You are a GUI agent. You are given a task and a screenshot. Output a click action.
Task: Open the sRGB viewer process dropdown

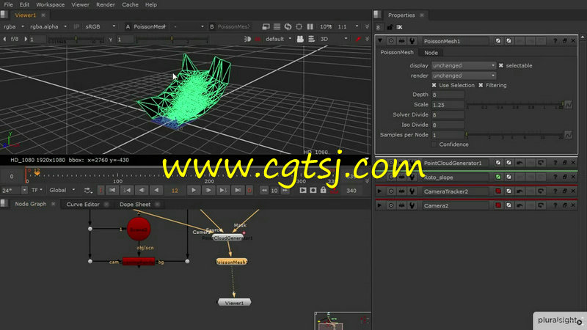coord(100,26)
